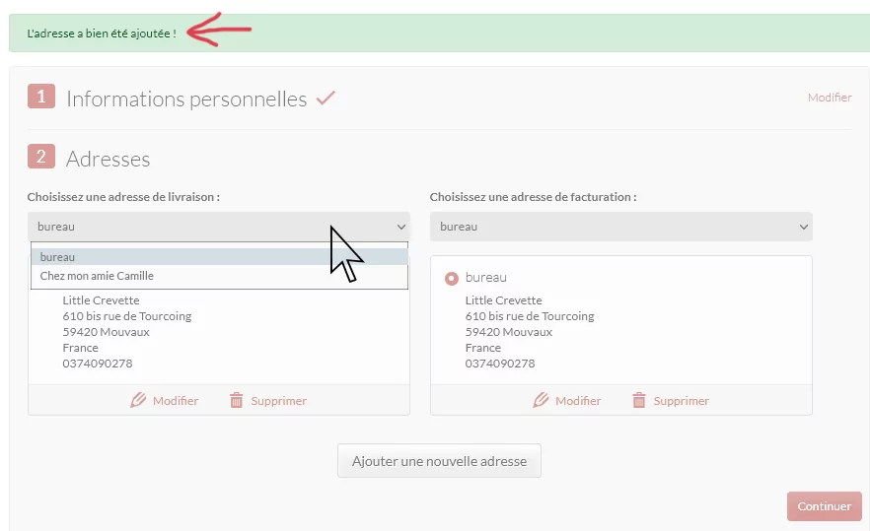Click the pencil icon under the delivery address
The width and height of the screenshot is (870, 531).
(x=138, y=400)
